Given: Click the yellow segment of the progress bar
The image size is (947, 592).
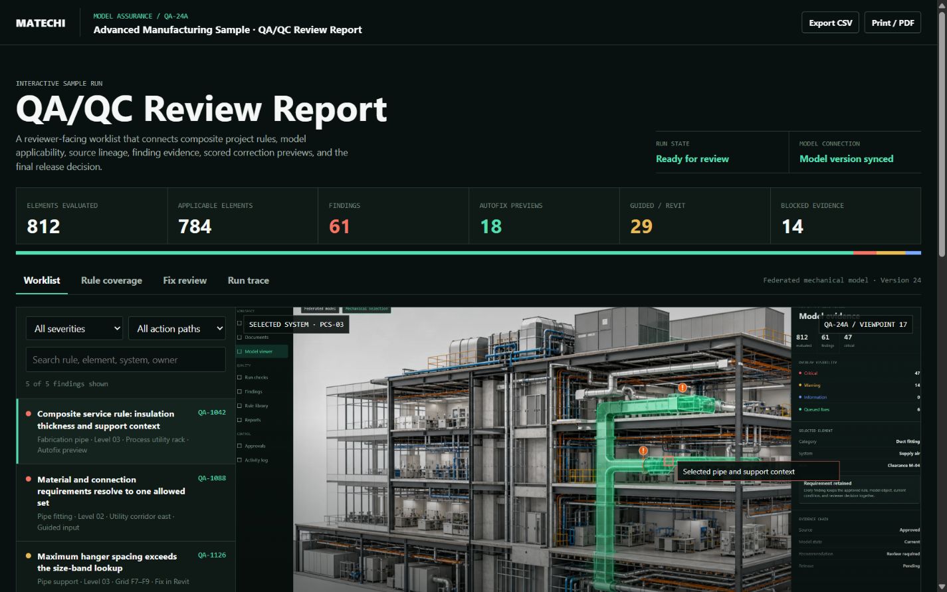Looking at the screenshot, I should [x=891, y=252].
